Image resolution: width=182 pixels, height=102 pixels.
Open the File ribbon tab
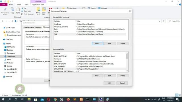tap(4, 5)
